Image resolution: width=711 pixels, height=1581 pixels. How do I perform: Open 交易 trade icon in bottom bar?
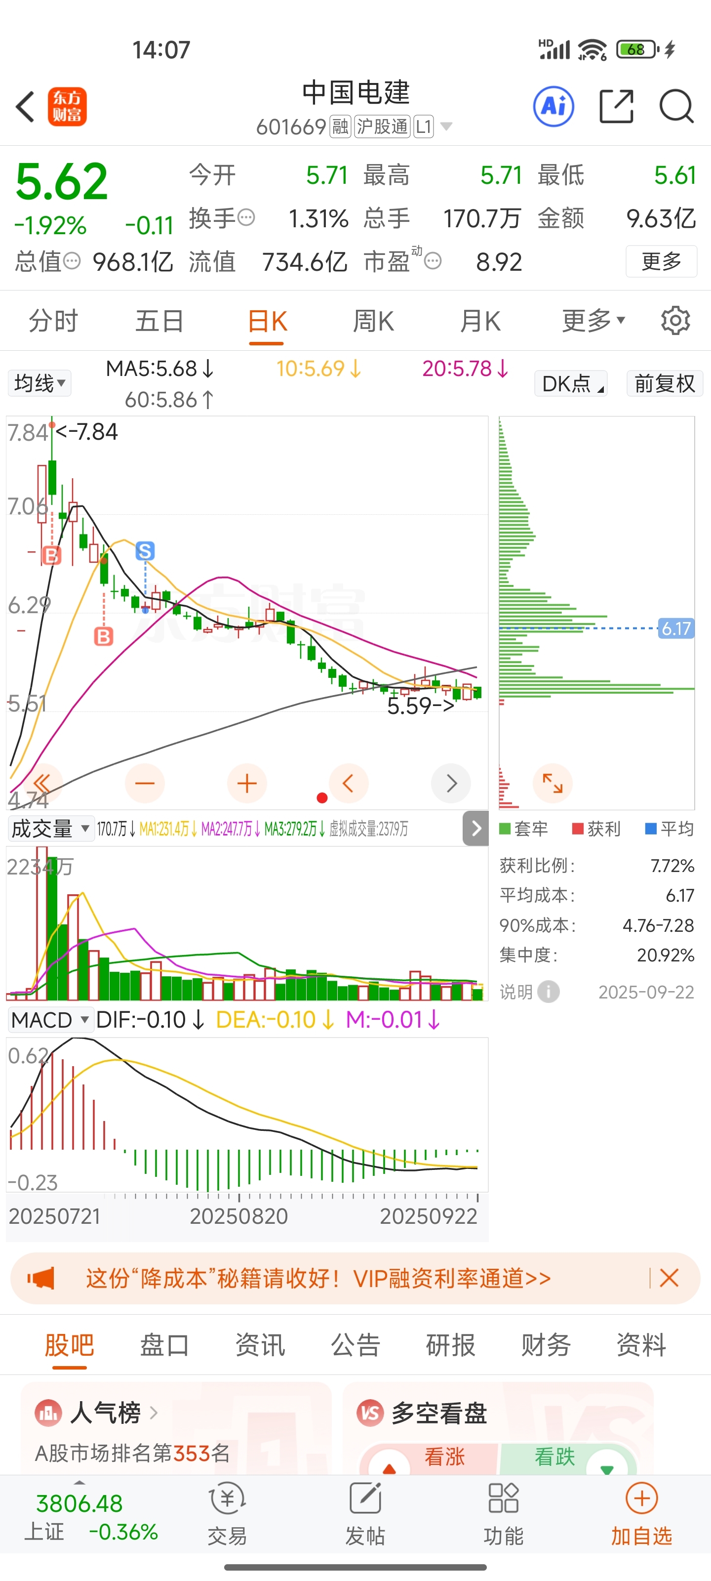tap(227, 1513)
